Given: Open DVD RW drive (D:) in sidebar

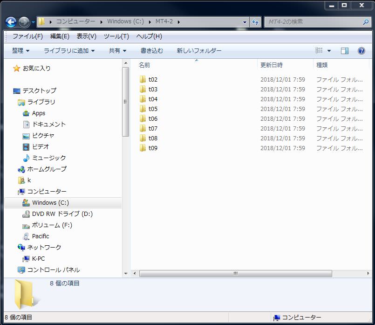Looking at the screenshot, I should pyautogui.click(x=62, y=214).
